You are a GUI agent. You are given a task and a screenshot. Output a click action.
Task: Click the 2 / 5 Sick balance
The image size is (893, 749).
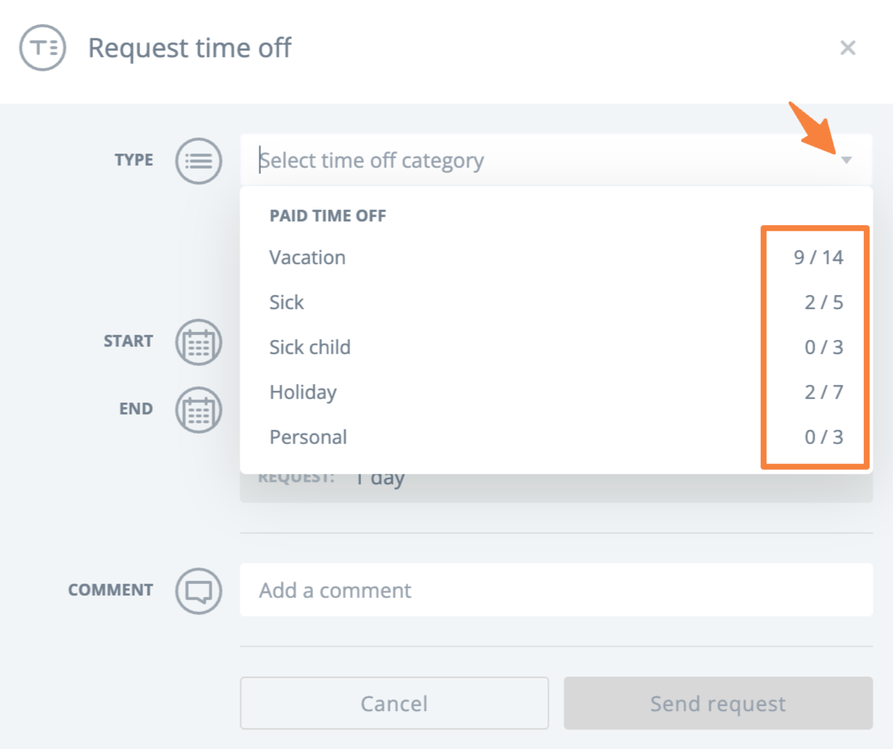[x=823, y=302]
